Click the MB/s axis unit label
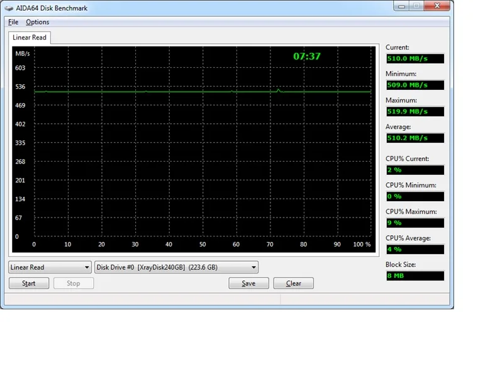 pyautogui.click(x=23, y=53)
